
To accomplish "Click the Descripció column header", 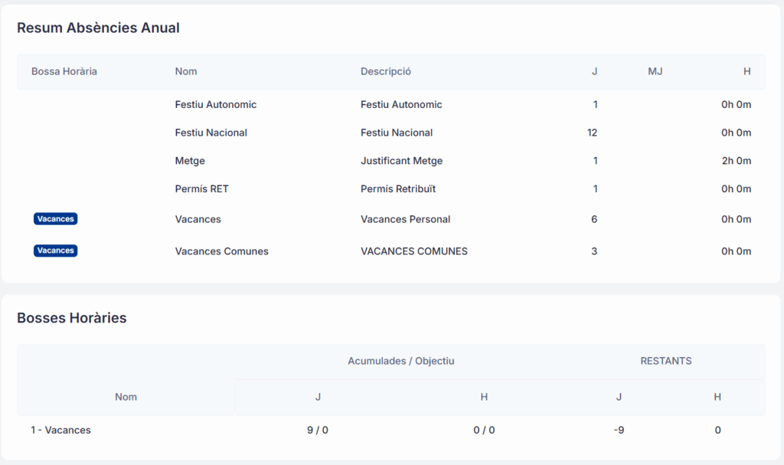I will point(386,71).
